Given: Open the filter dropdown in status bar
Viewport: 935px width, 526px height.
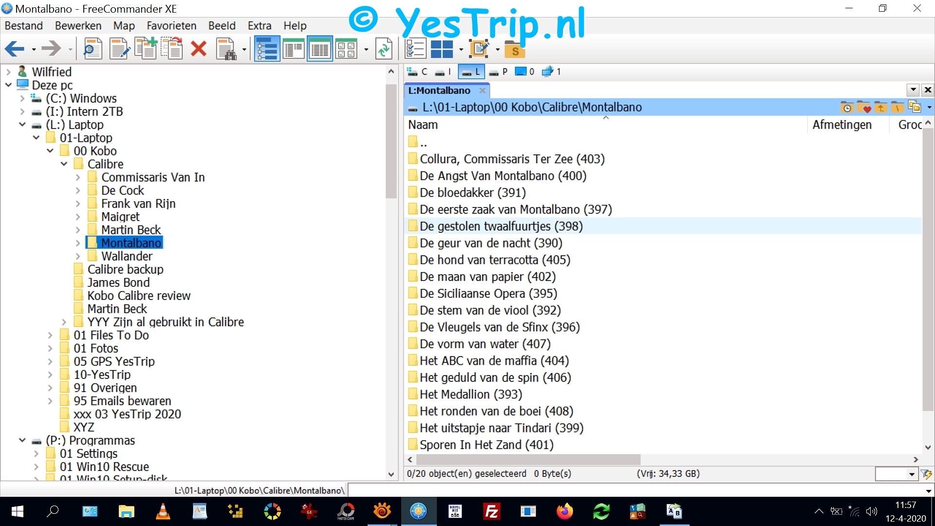Looking at the screenshot, I should (x=912, y=474).
